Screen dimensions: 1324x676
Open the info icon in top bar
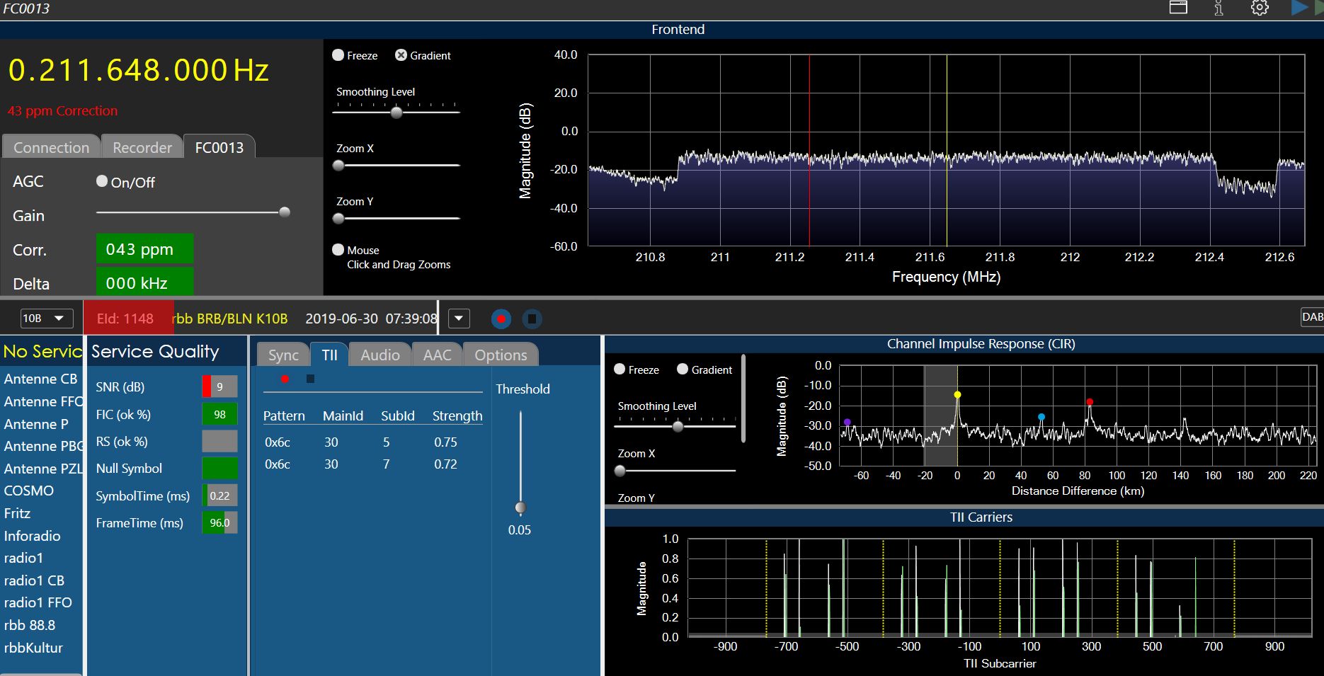point(1219,8)
